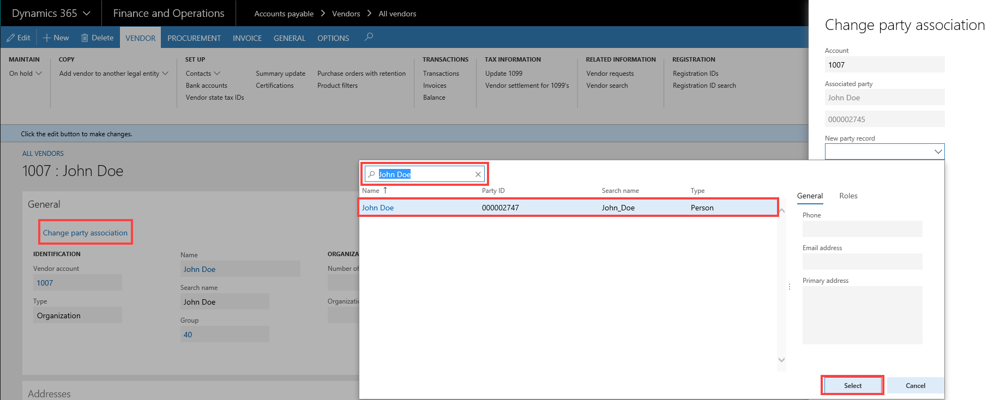Switch to the PROCUREMENT ribbon tab
This screenshot has height=400, width=994.
(194, 38)
